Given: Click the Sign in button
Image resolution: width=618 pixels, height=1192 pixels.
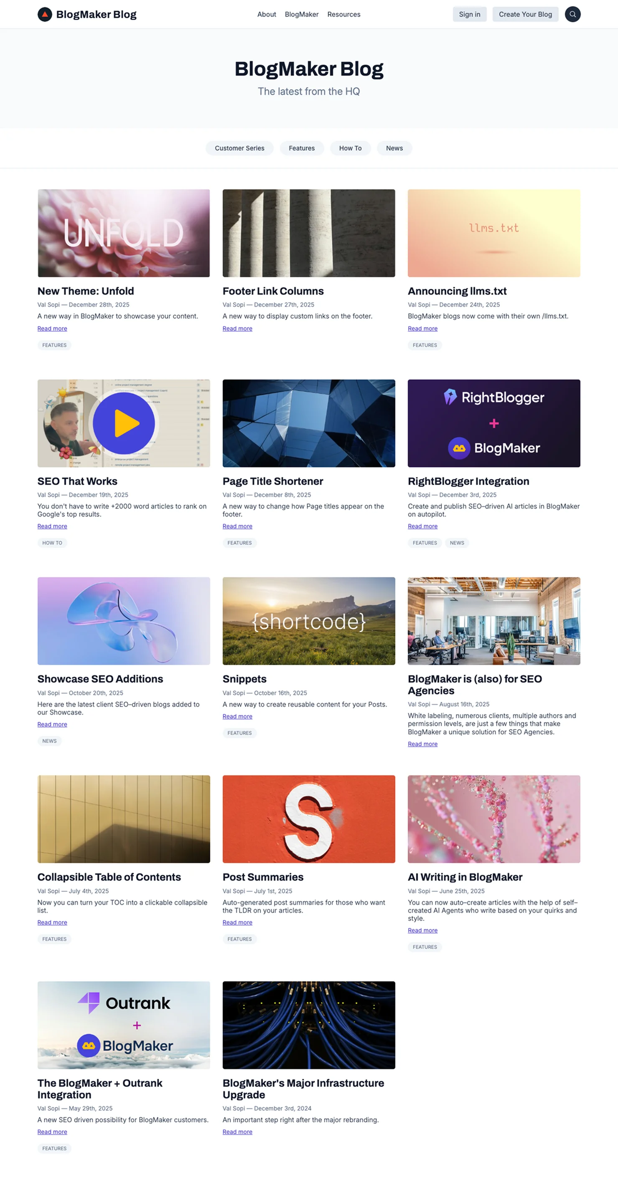Looking at the screenshot, I should 470,14.
